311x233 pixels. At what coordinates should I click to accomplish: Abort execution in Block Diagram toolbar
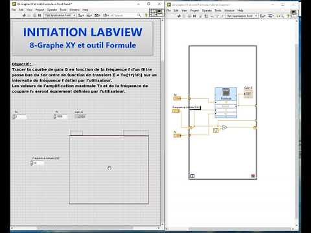(189, 16)
